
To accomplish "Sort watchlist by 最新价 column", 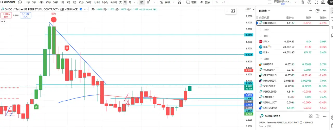I will click(x=290, y=18).
